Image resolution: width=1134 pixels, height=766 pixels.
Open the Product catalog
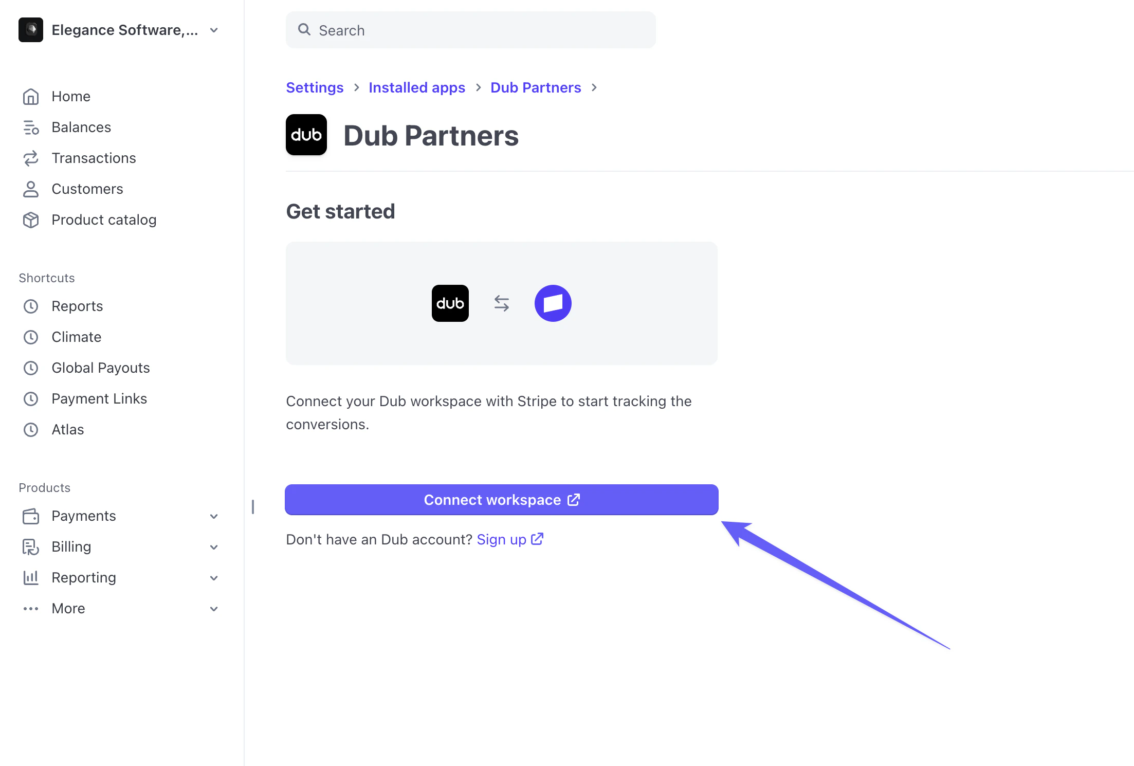[x=104, y=220]
